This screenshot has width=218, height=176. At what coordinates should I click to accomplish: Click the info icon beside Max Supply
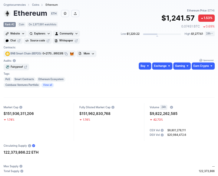point(21,166)
